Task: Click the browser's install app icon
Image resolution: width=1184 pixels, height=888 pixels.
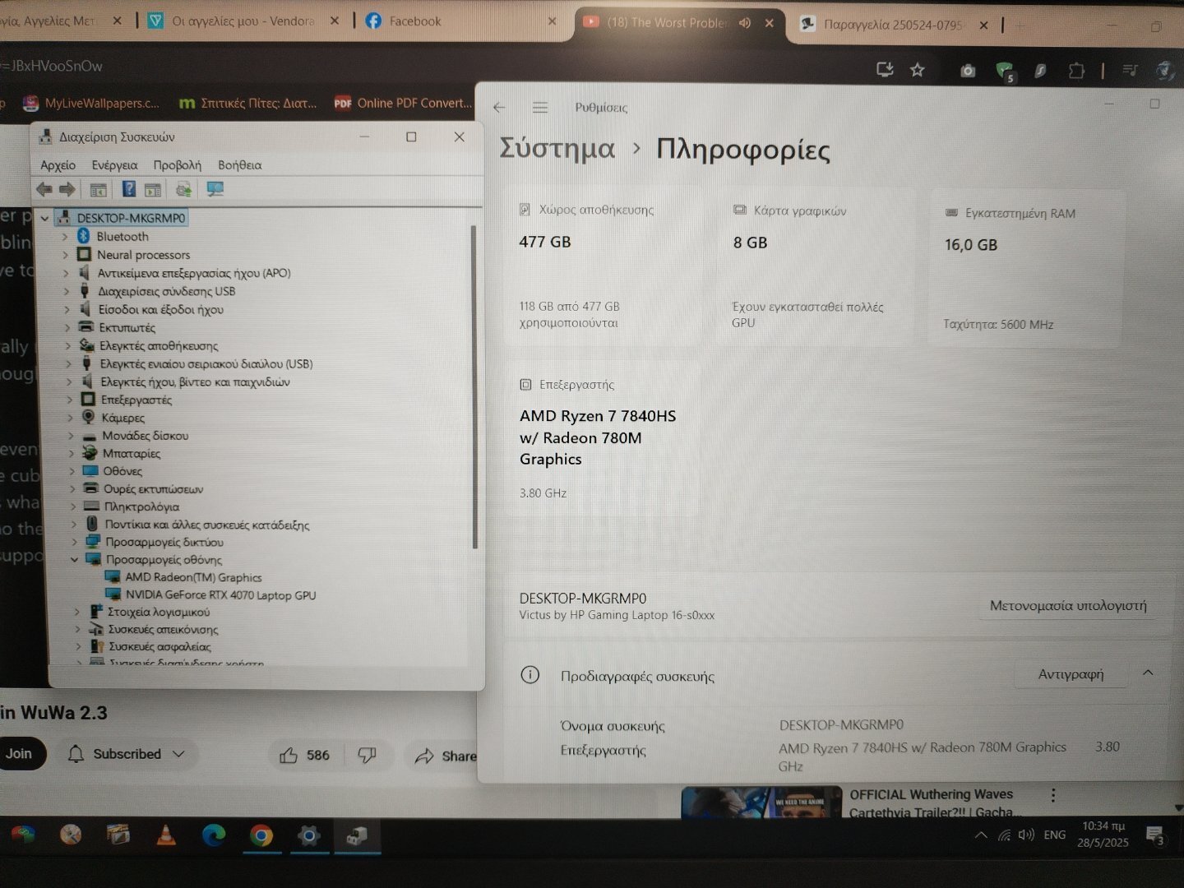Action: tap(885, 70)
